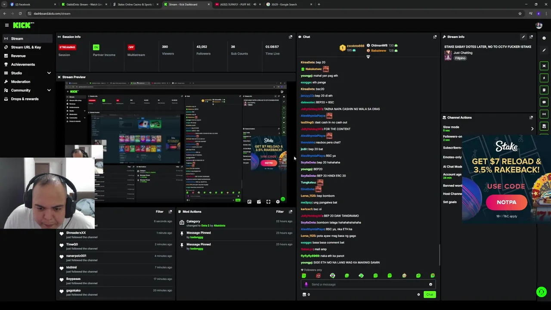The height and width of the screenshot is (310, 551).
Task: Click in the Send a message field
Action: coord(368,285)
